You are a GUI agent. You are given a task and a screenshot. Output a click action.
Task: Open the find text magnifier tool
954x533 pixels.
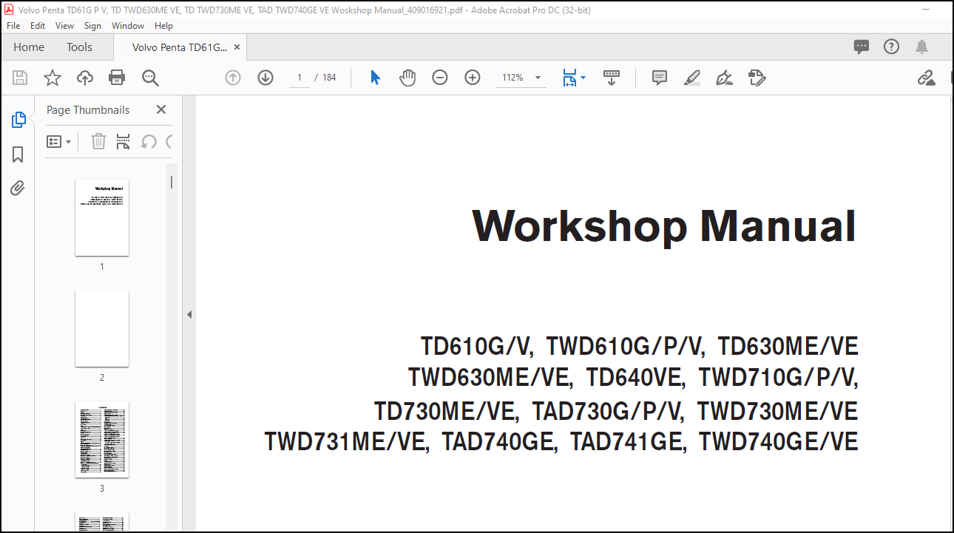(x=151, y=78)
